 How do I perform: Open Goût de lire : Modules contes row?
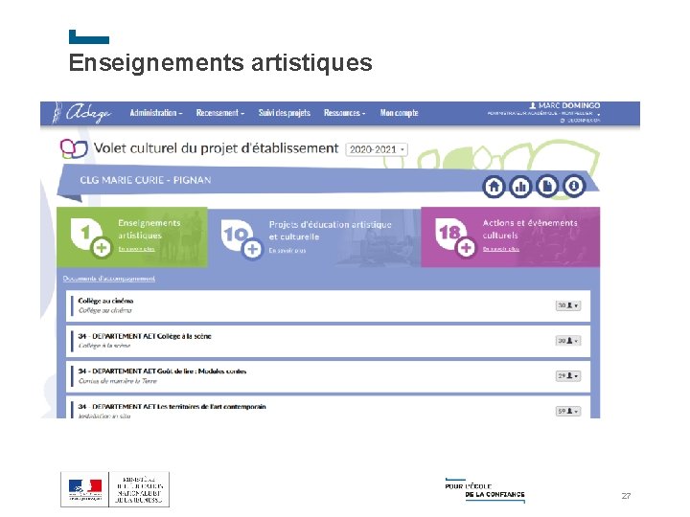coord(328,376)
